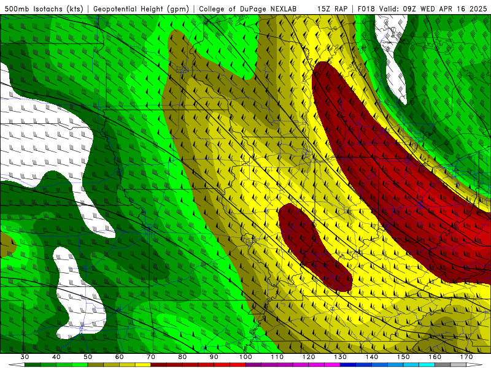491x368 pixels.
Task: Click the 80 label on the color scale
Action: point(182,357)
